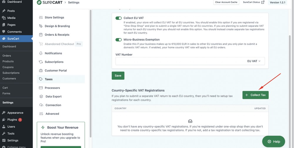Click the Notifications bell icon

point(41,53)
